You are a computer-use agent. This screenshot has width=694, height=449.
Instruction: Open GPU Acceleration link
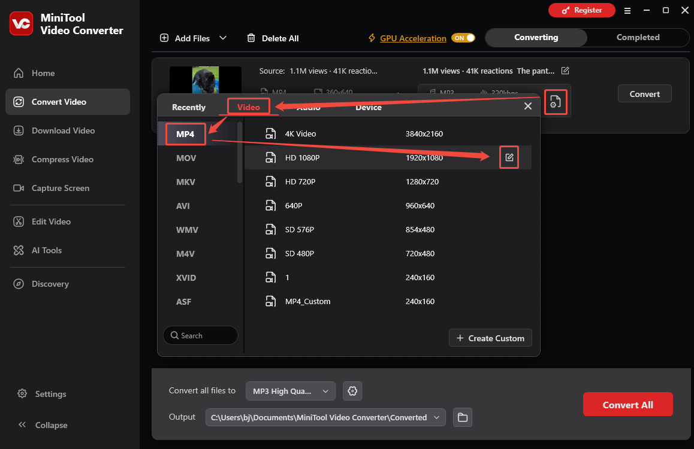pos(413,38)
